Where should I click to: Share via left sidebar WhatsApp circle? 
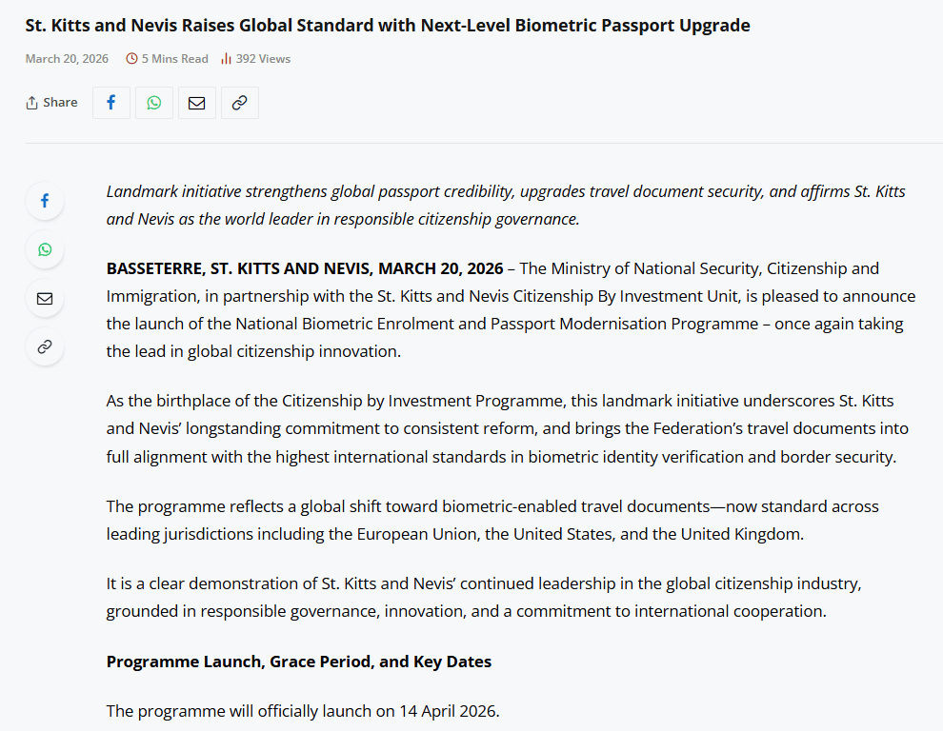[x=45, y=249]
